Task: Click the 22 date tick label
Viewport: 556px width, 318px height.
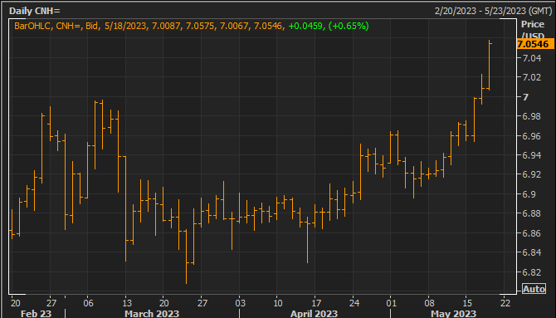Action: (x=505, y=303)
